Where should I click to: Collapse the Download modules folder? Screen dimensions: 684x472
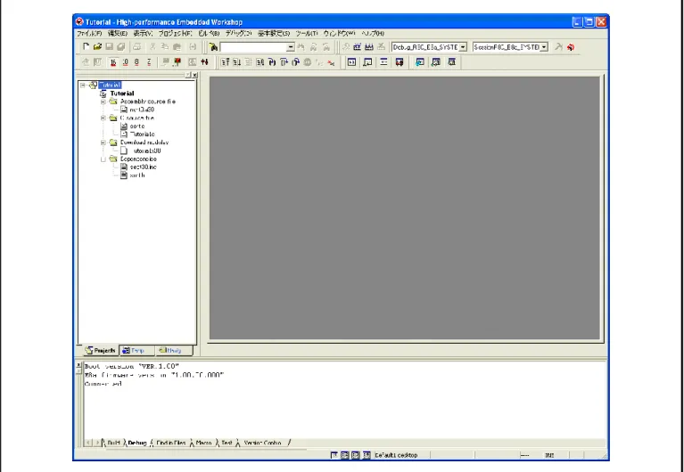(103, 142)
